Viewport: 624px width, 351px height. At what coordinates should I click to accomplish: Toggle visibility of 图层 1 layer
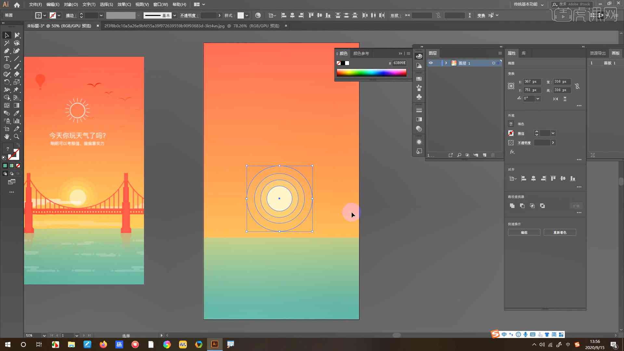point(430,63)
